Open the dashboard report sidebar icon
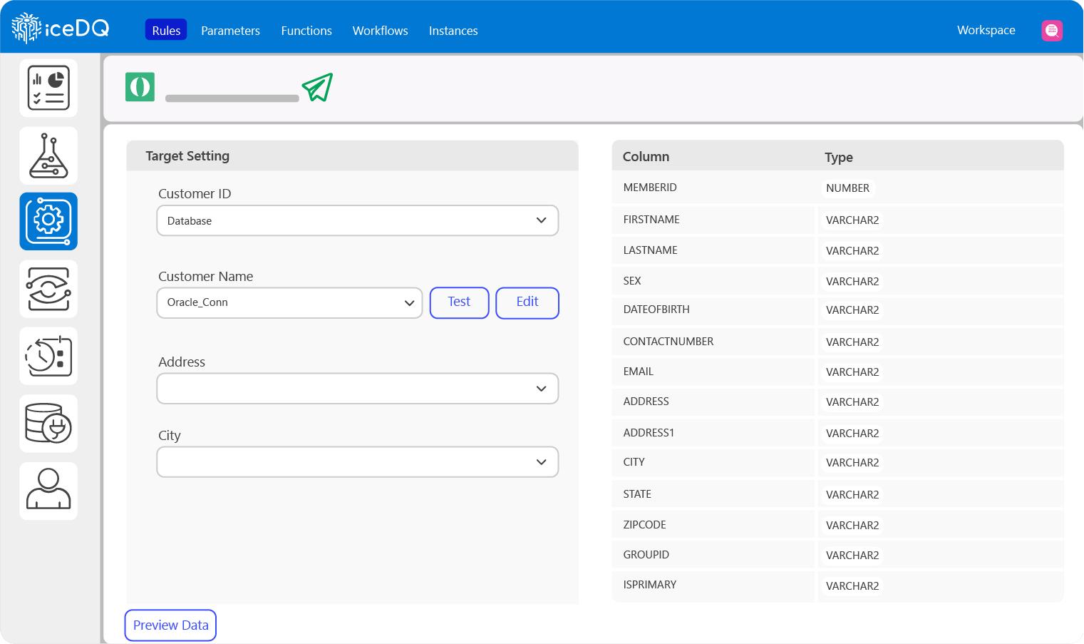Image resolution: width=1084 pixels, height=644 pixels. (x=48, y=88)
